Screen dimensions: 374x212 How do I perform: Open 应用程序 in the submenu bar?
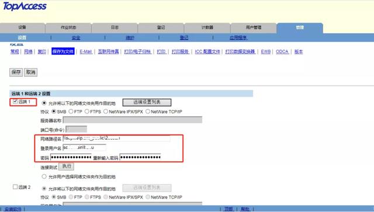pyautogui.click(x=238, y=37)
